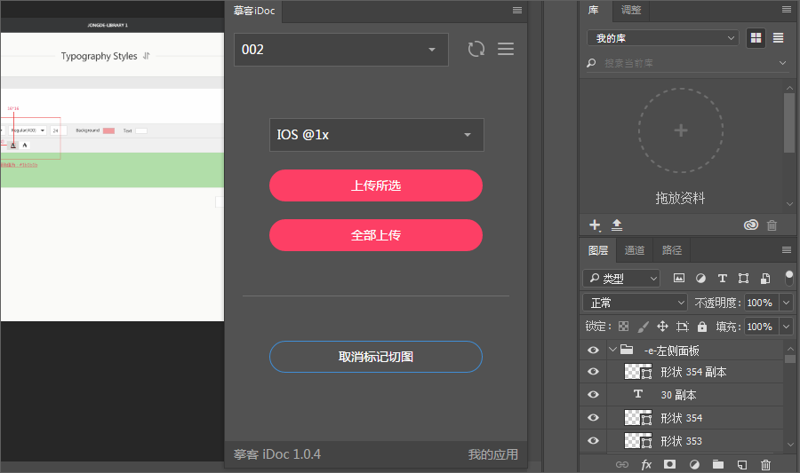This screenshot has height=473, width=800.
Task: Click the Creative Cloud sync icon
Action: tap(751, 225)
